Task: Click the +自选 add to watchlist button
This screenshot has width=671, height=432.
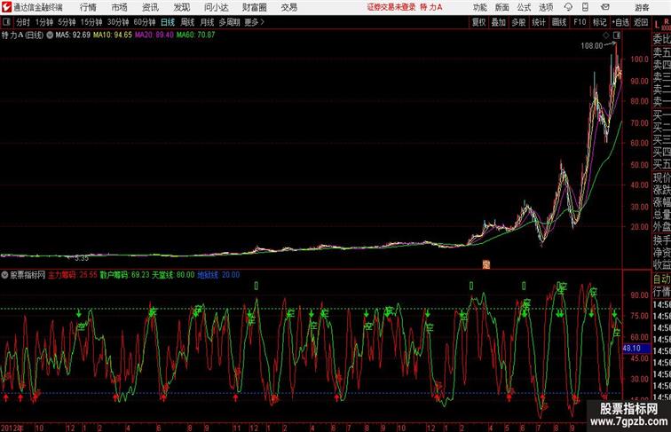Action: pyautogui.click(x=620, y=22)
